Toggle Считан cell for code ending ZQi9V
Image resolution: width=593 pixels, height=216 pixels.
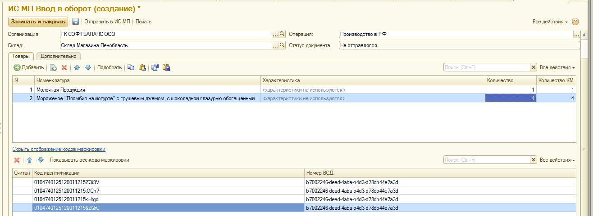pos(23,182)
